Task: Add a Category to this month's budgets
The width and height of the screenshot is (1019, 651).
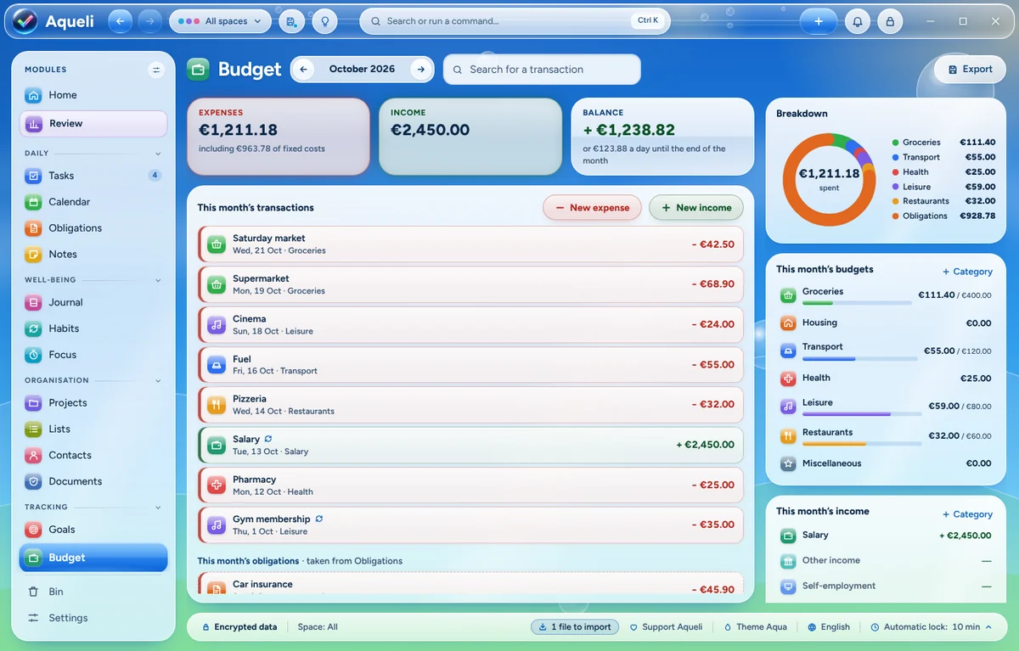Action: (x=967, y=272)
